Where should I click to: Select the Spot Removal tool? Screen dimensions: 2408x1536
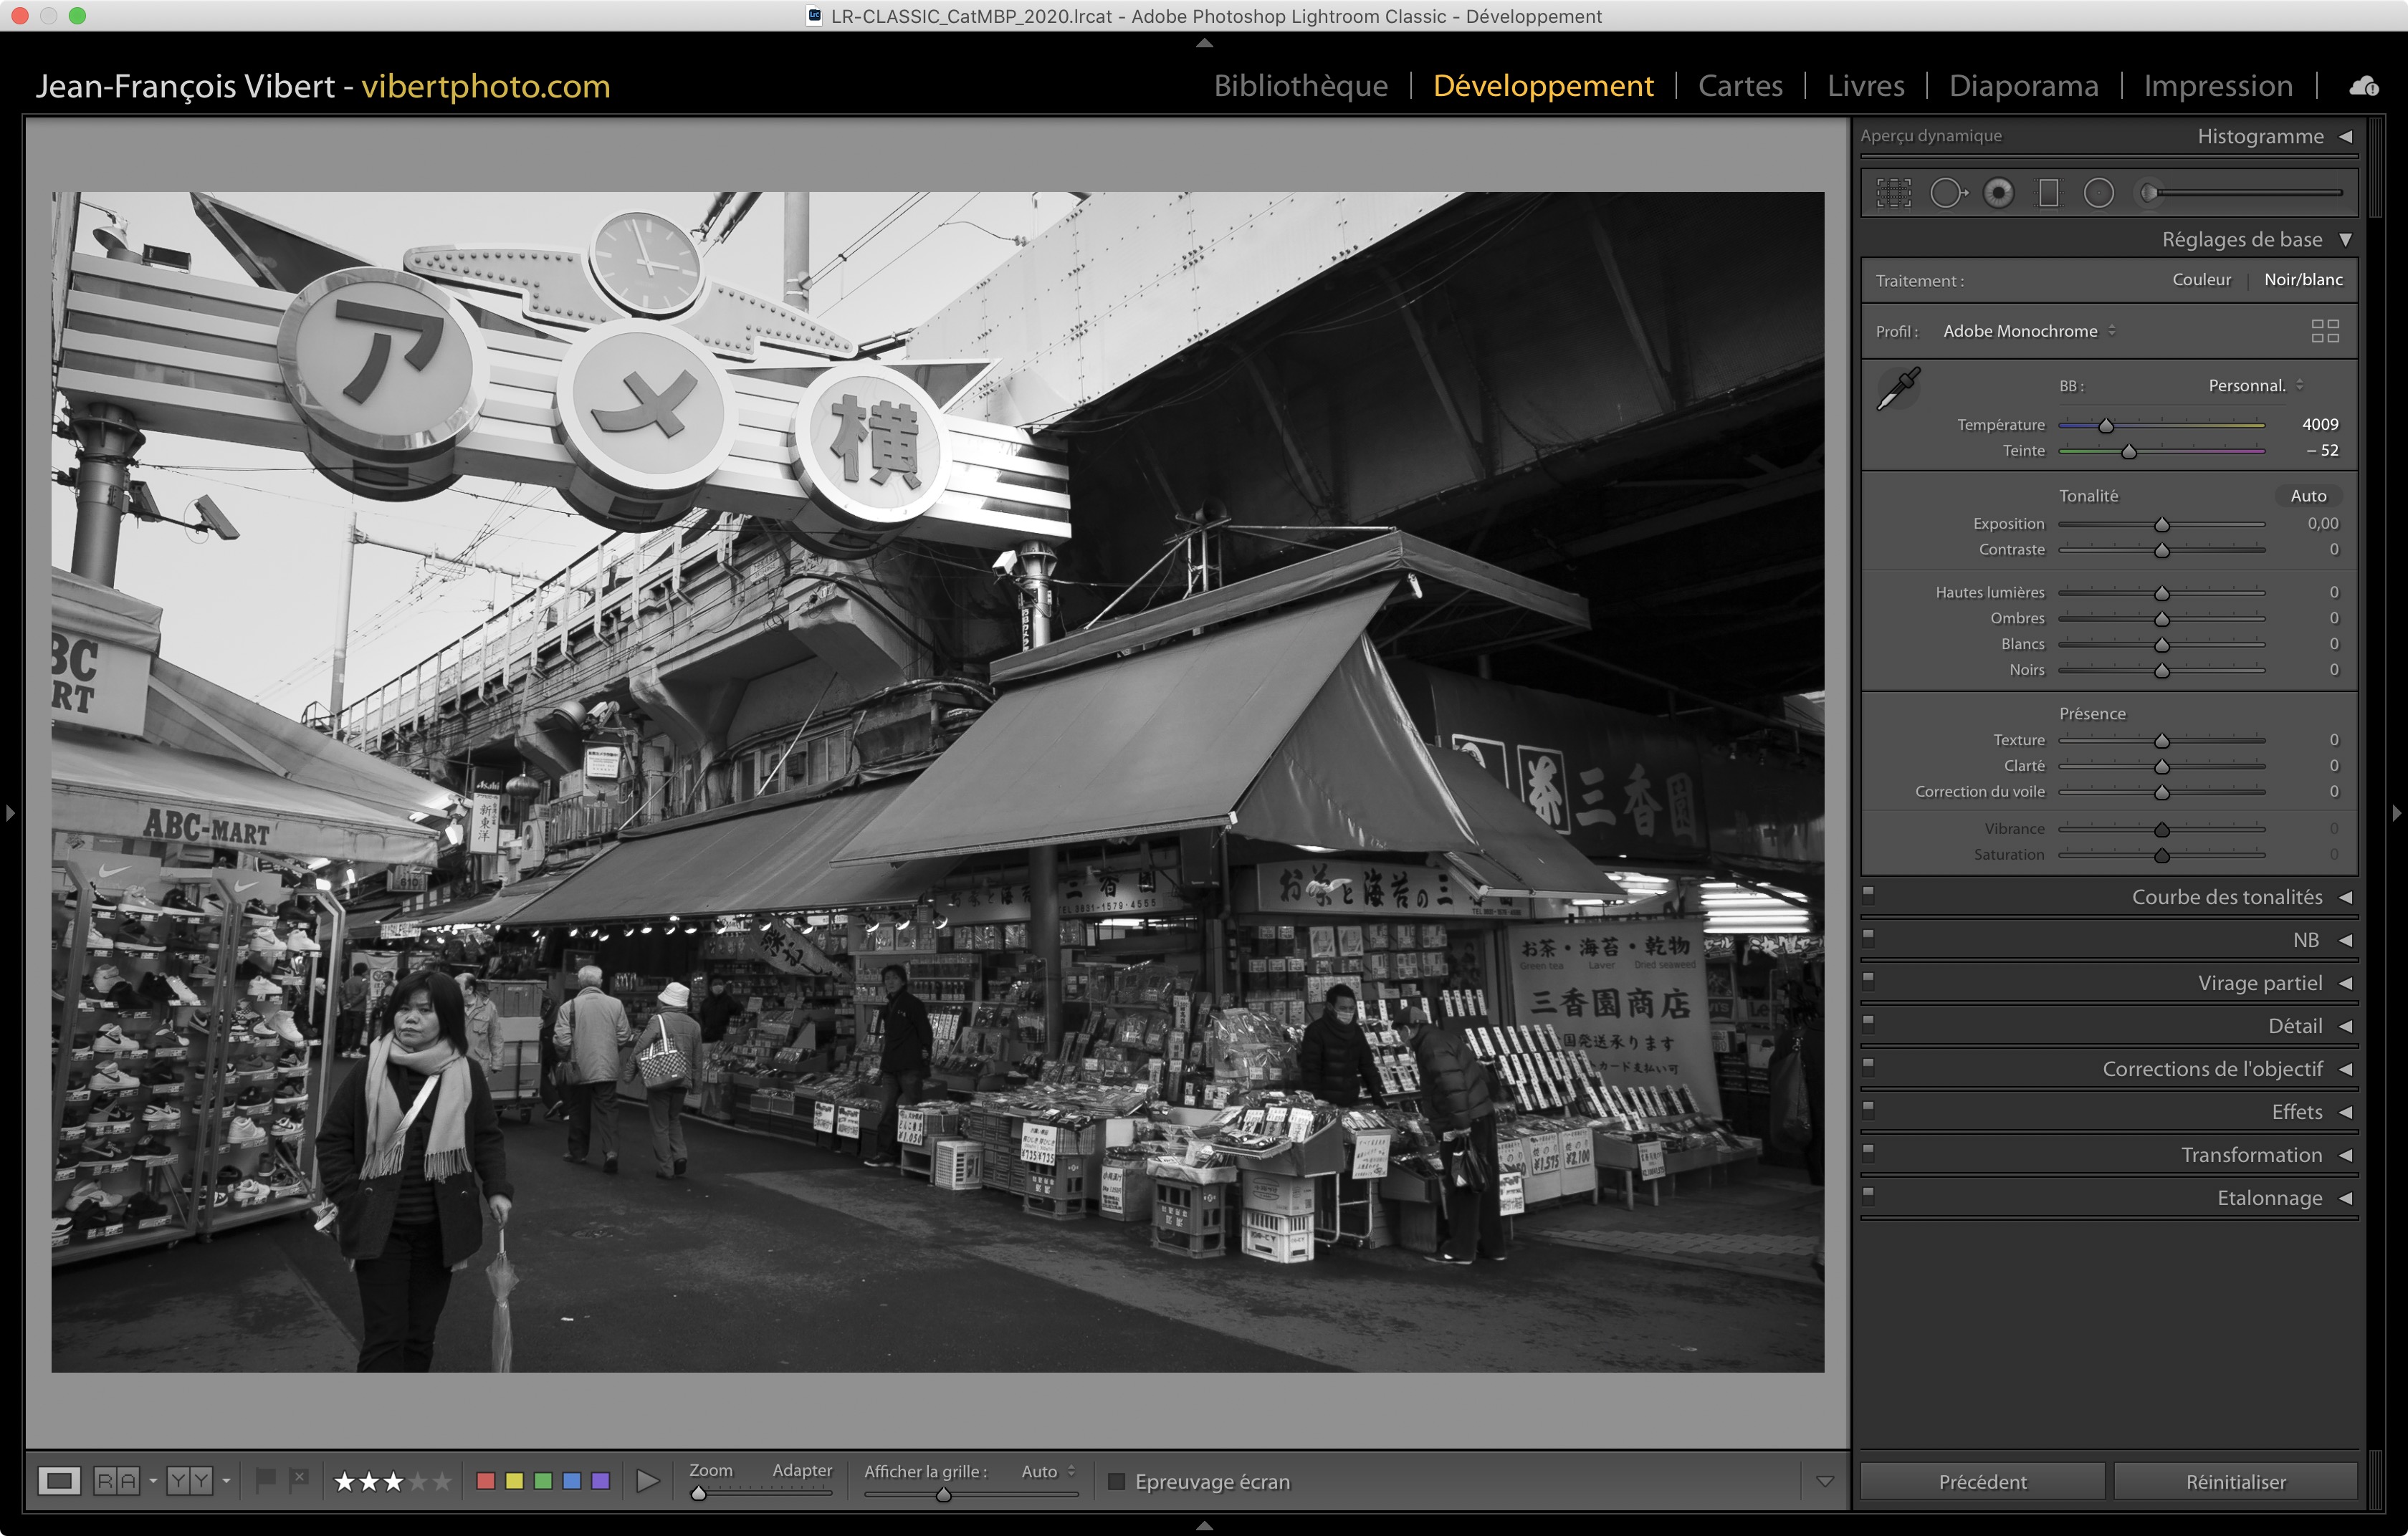(1946, 193)
